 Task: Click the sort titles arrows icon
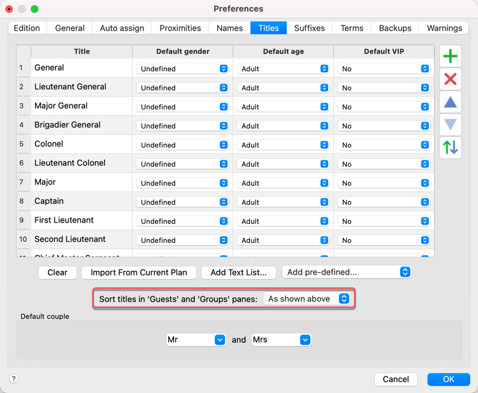[450, 148]
